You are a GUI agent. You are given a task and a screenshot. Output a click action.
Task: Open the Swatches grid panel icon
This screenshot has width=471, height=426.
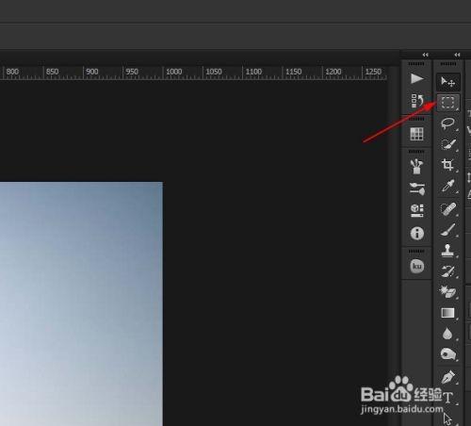[x=417, y=134]
